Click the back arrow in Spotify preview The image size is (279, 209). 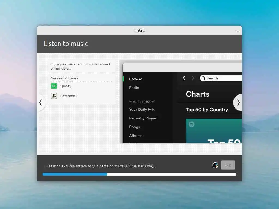184,78
